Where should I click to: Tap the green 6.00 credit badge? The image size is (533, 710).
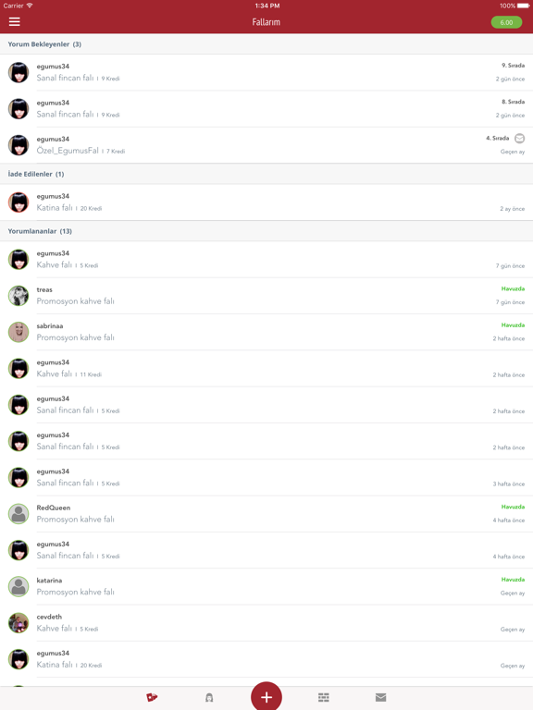tap(506, 22)
